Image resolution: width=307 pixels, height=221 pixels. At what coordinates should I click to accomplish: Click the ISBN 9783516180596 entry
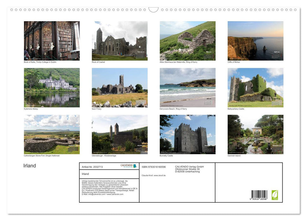(x=153, y=166)
